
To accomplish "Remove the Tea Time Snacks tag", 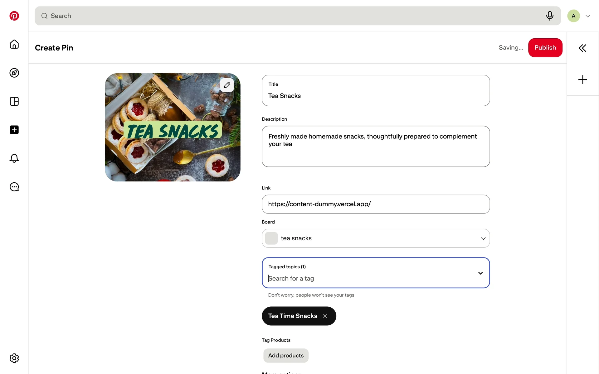I will coord(325,316).
